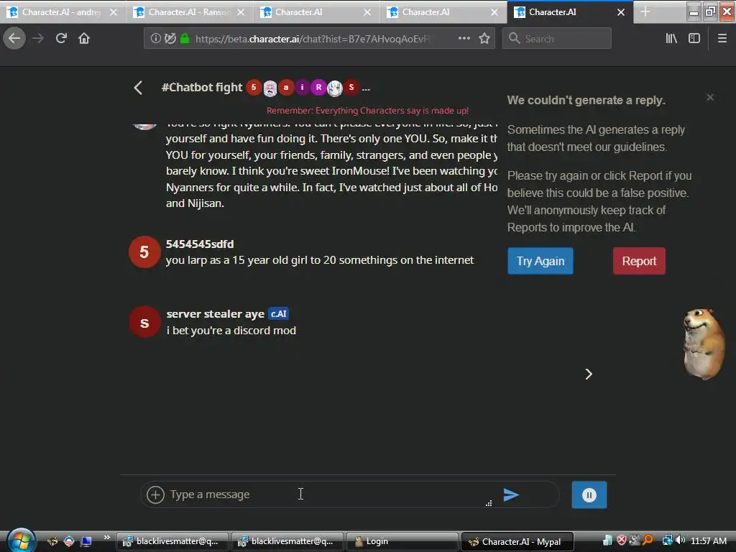Reload the current page
The image size is (736, 552).
coord(61,39)
